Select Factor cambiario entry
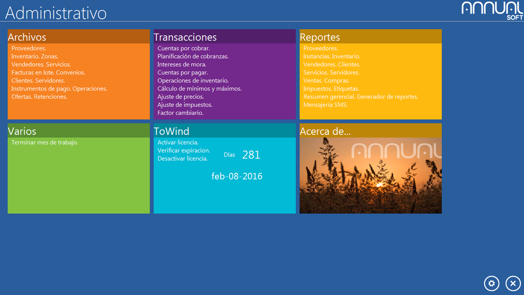 pos(180,113)
